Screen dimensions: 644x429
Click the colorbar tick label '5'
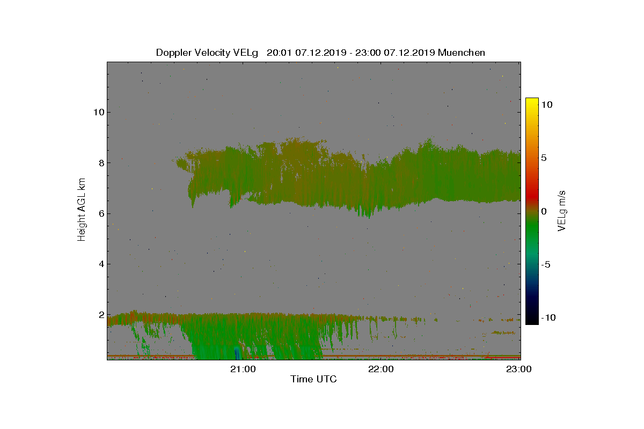[544, 158]
